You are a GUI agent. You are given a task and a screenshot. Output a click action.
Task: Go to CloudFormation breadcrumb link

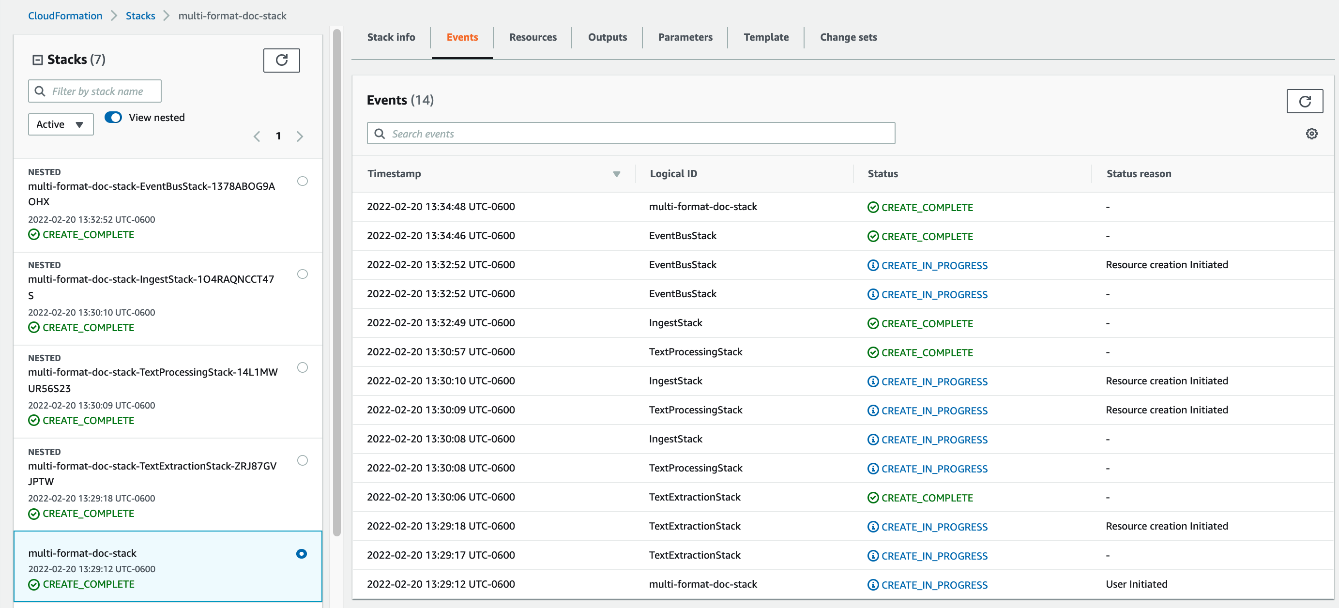[x=65, y=16]
